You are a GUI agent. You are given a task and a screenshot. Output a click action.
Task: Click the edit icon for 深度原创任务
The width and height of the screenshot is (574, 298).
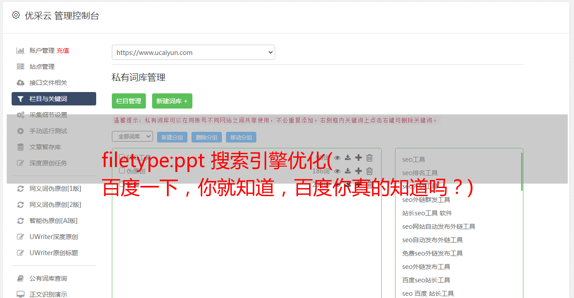pyautogui.click(x=20, y=163)
